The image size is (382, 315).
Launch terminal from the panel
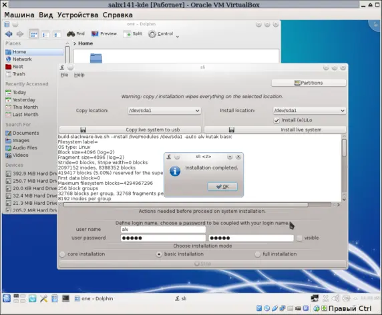click(x=65, y=298)
